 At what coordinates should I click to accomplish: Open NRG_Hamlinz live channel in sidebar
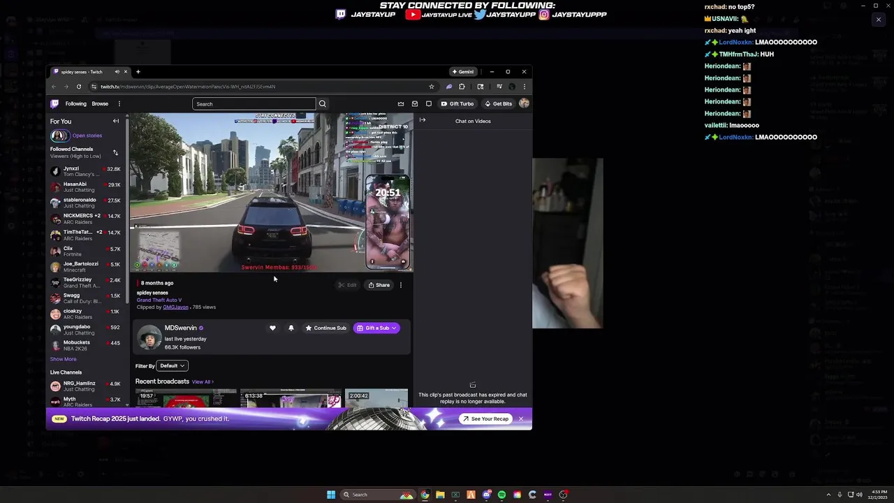(85, 386)
